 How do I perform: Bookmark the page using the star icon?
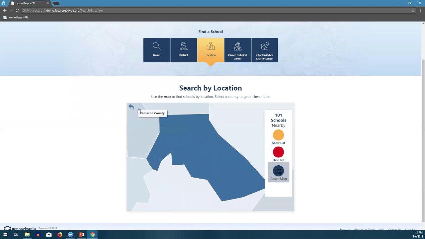(x=413, y=10)
